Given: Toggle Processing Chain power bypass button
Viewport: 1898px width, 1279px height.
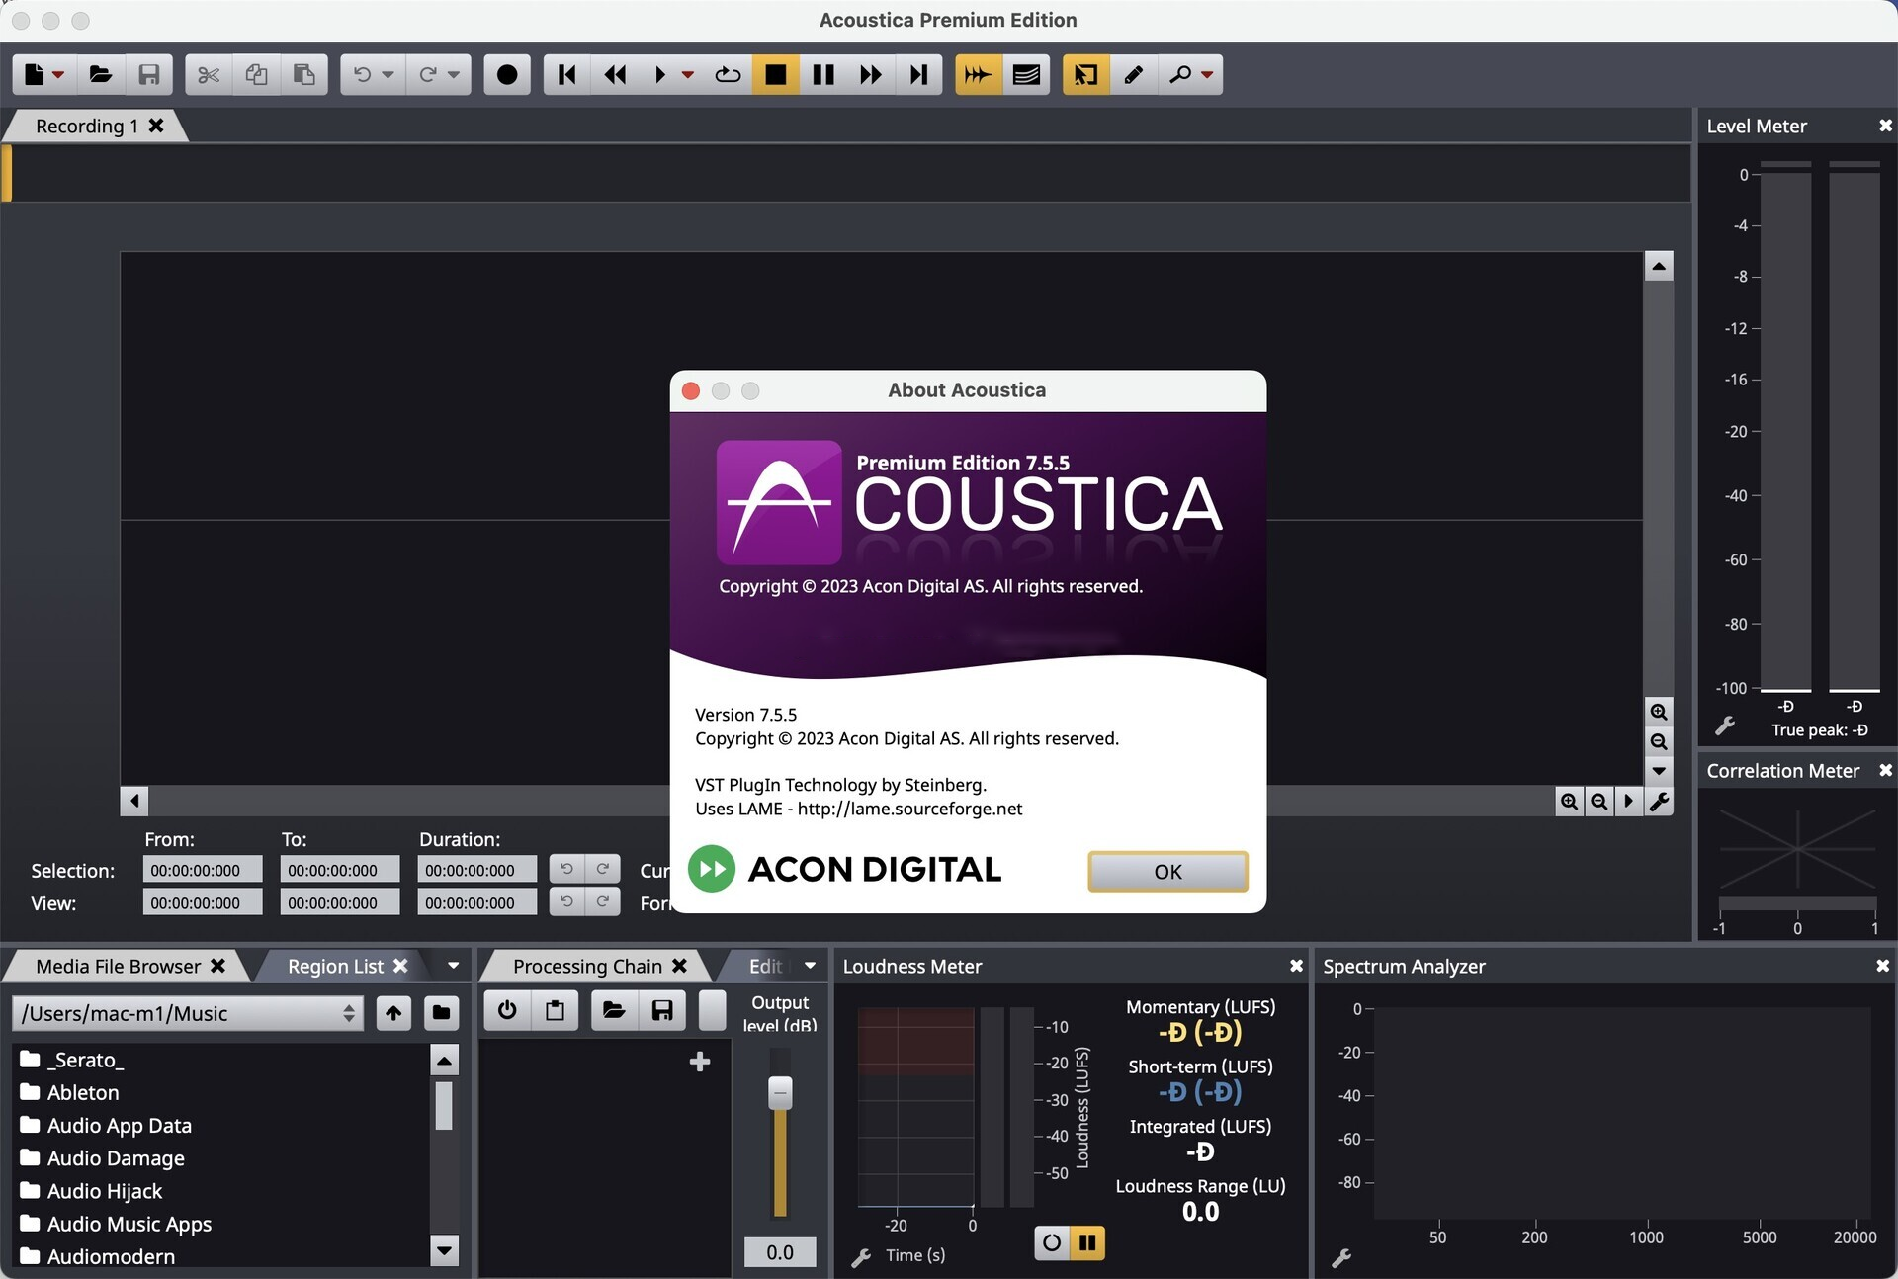Looking at the screenshot, I should pos(507,1010).
